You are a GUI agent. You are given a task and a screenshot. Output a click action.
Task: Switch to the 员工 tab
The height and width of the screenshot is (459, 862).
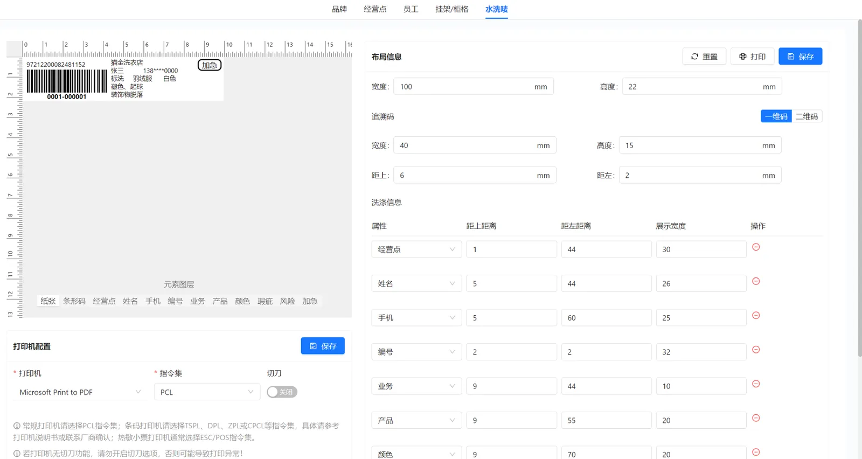click(x=411, y=9)
